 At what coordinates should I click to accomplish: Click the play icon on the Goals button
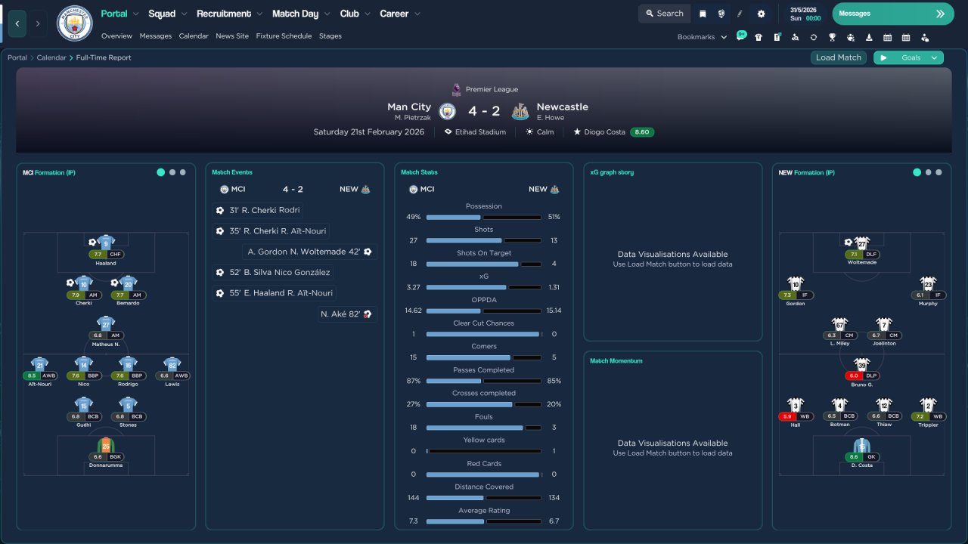coord(883,57)
